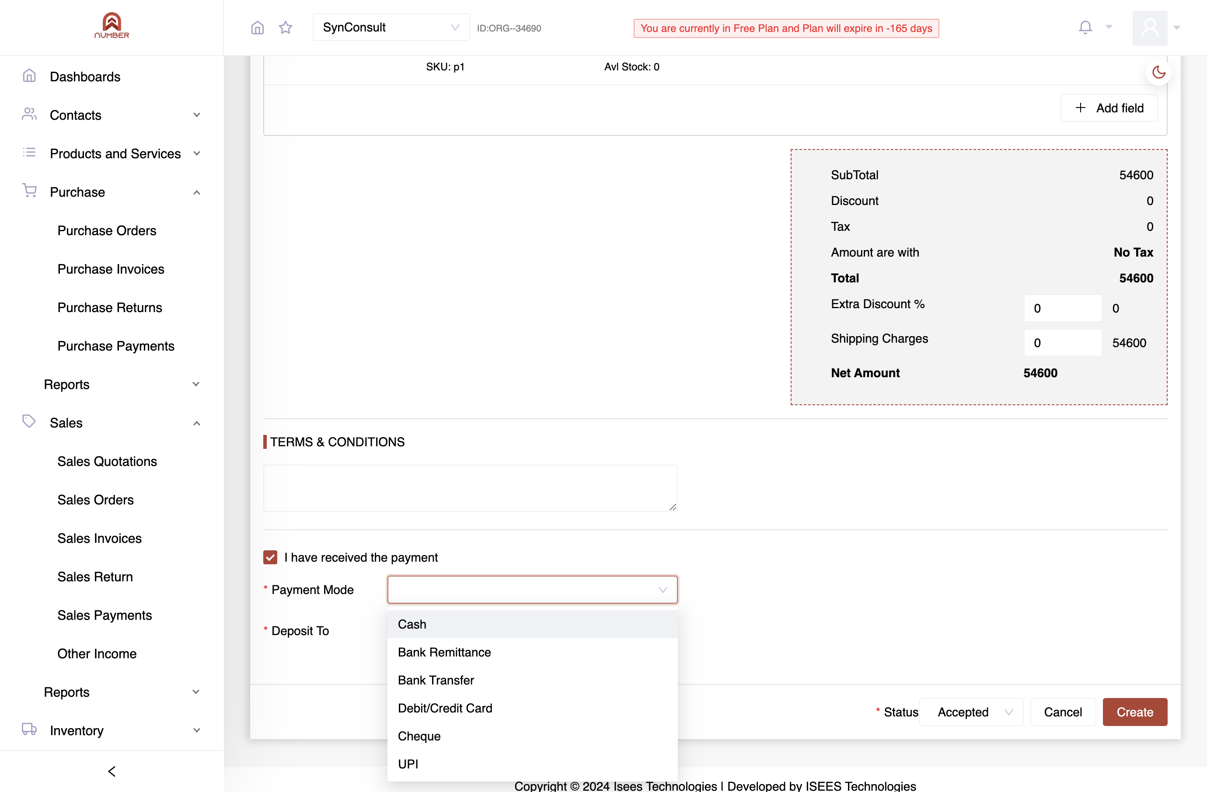Open Sales Quotations page

click(x=107, y=461)
